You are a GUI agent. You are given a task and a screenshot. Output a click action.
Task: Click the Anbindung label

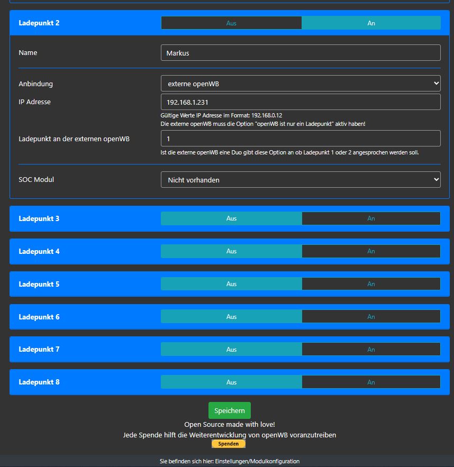[36, 84]
